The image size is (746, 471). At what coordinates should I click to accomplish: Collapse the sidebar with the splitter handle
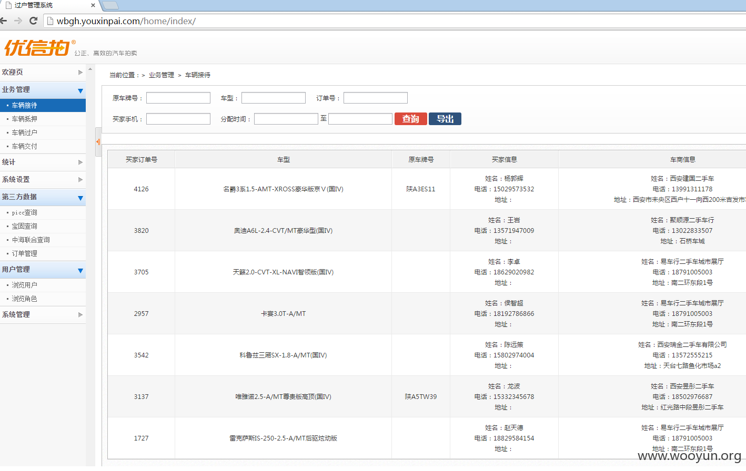pyautogui.click(x=98, y=142)
